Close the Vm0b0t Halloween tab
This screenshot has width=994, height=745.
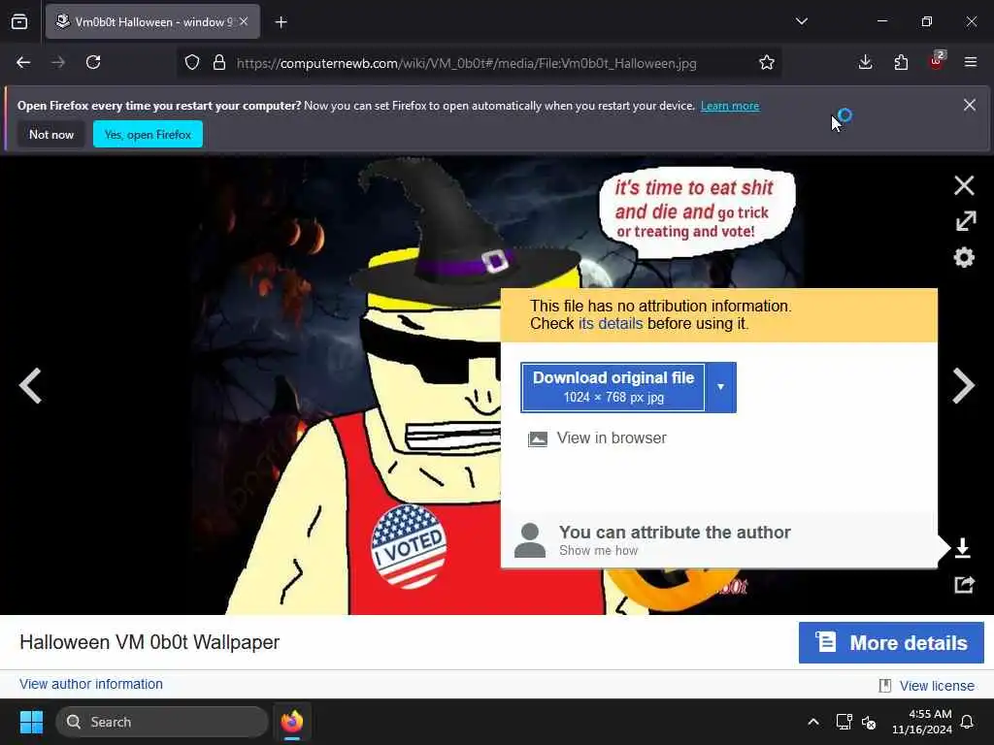click(244, 21)
